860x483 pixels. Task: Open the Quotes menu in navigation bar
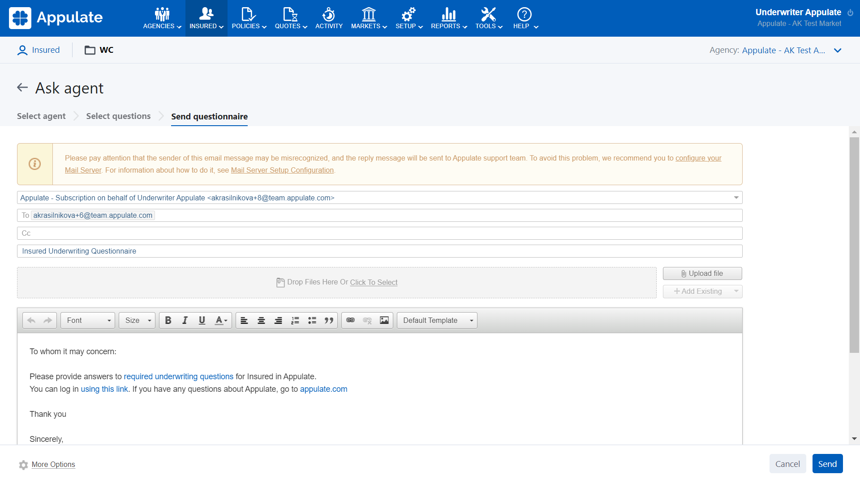(291, 18)
